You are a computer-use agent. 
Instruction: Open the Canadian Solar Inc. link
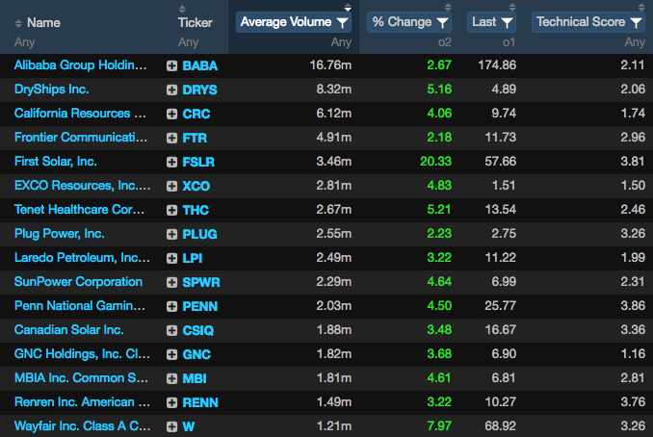tap(68, 330)
